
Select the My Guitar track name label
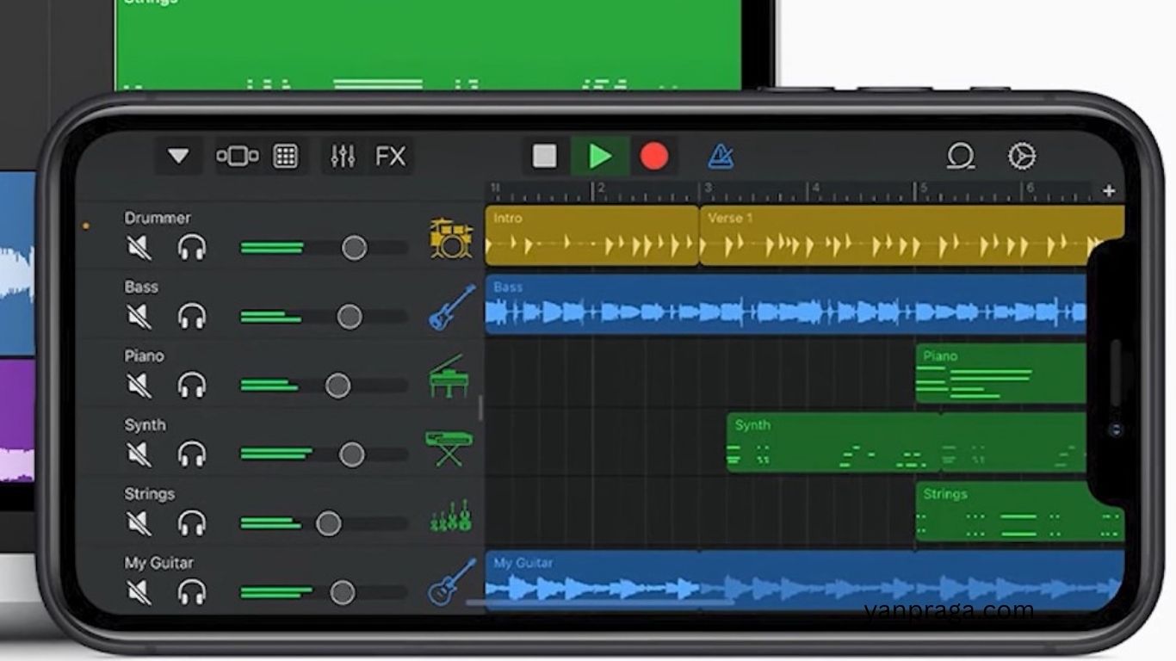coord(159,563)
